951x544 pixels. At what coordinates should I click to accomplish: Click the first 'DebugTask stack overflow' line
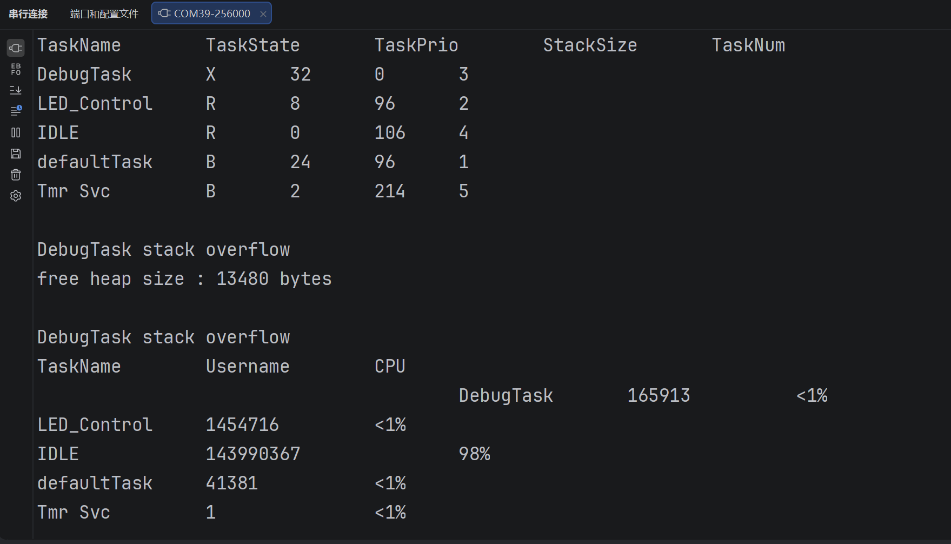[163, 250]
